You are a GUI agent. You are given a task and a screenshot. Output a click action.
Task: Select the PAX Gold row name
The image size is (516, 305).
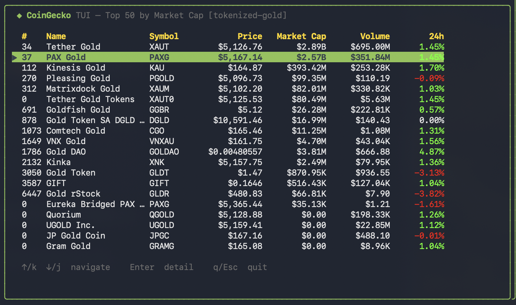[66, 57]
